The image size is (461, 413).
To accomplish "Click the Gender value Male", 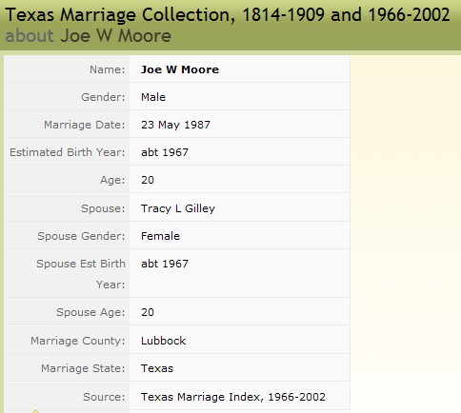I will (x=153, y=97).
